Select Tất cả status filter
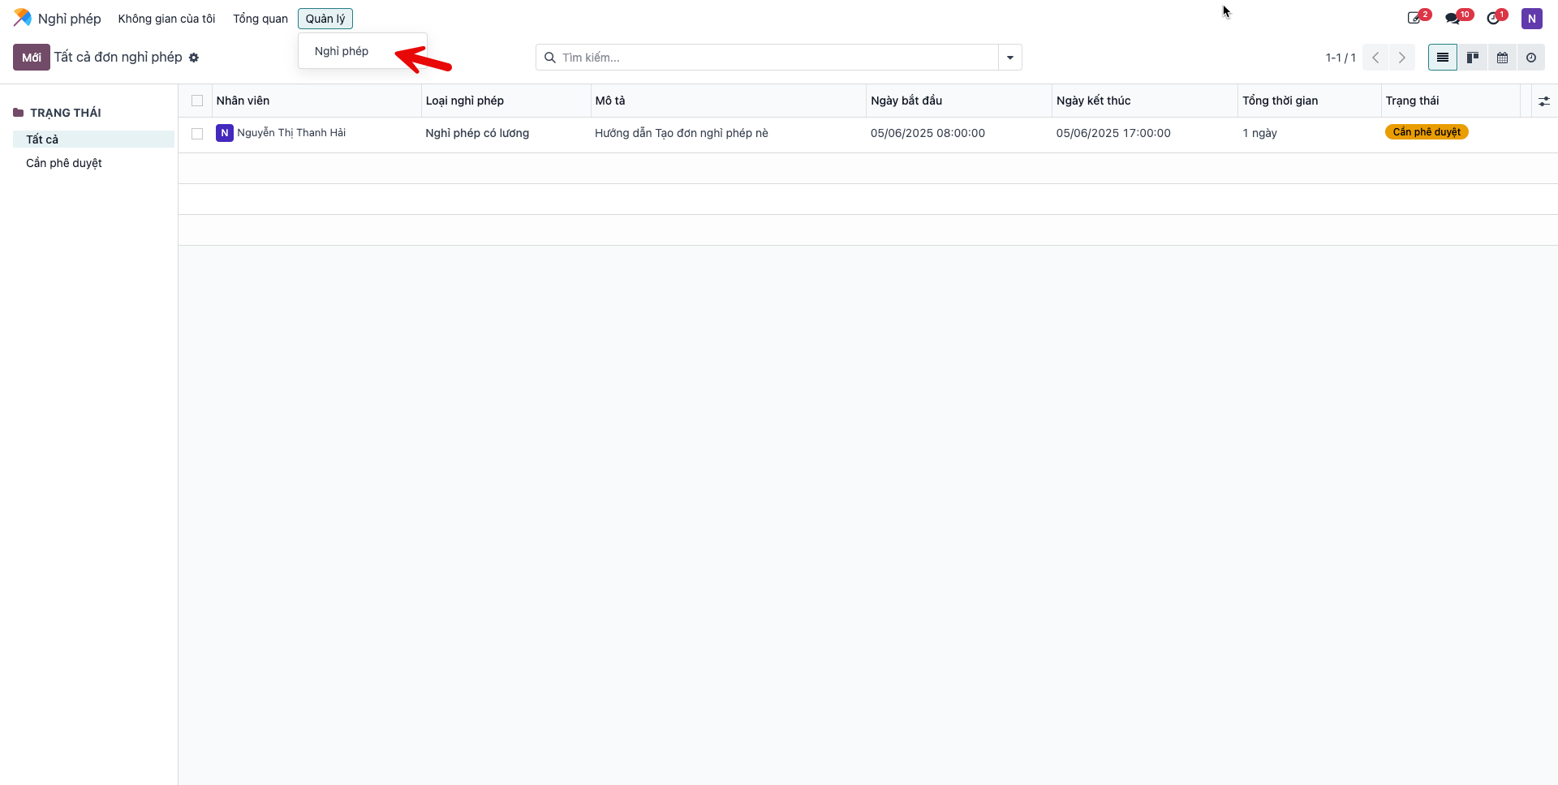This screenshot has width=1558, height=785. [x=93, y=139]
